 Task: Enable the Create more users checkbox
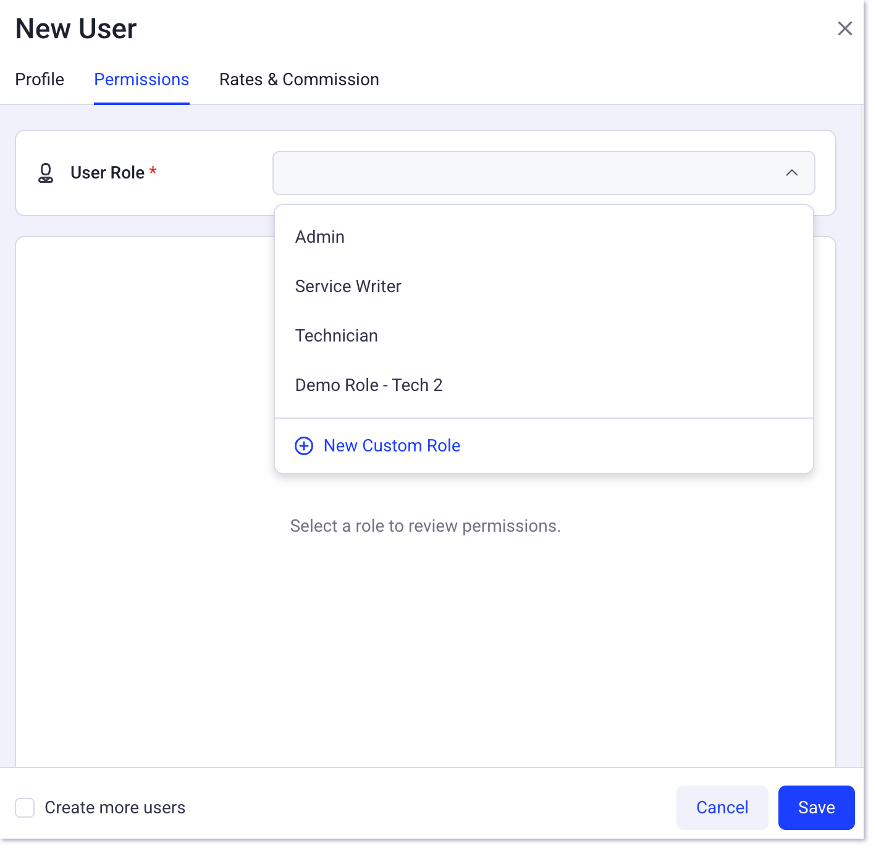pos(25,807)
